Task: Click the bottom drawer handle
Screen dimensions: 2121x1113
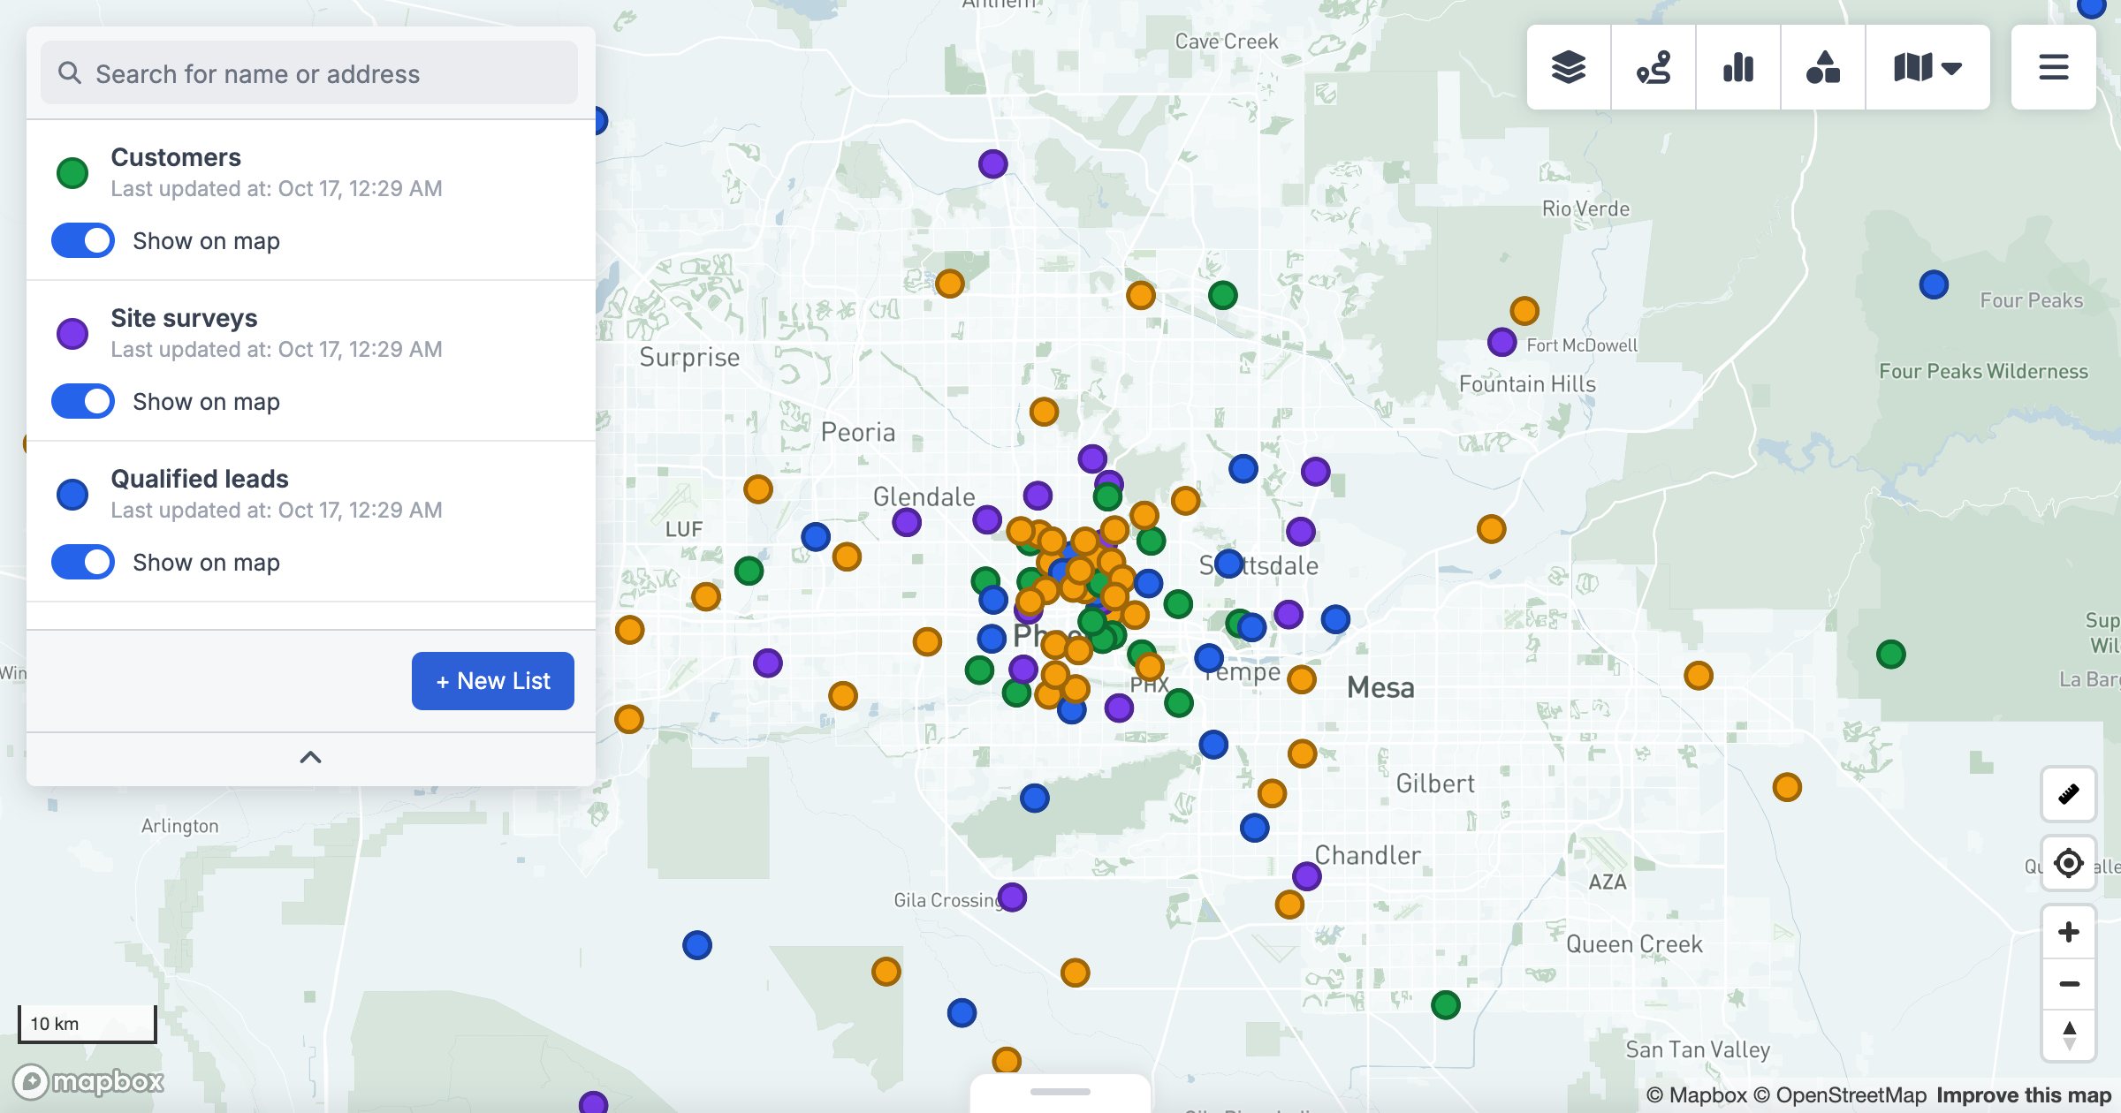Action: click(1060, 1092)
